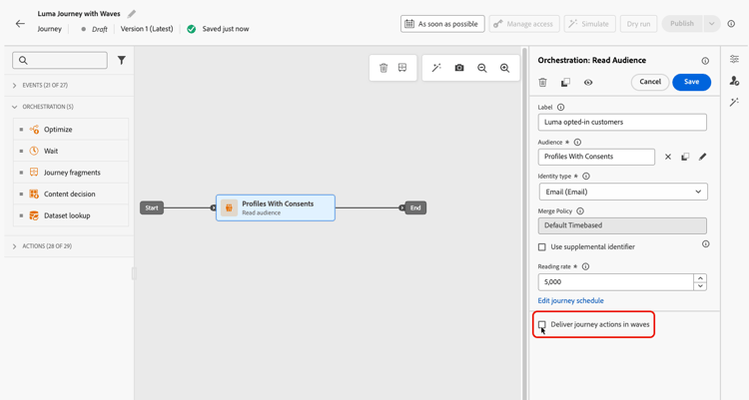This screenshot has width=749, height=400.
Task: Click the duplicate activity icon in panel header
Action: (x=565, y=82)
